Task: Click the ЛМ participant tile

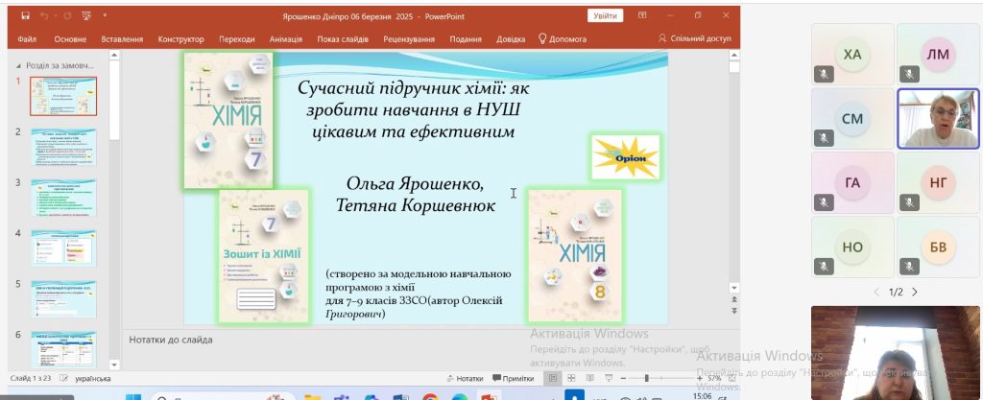Action: 938,55
